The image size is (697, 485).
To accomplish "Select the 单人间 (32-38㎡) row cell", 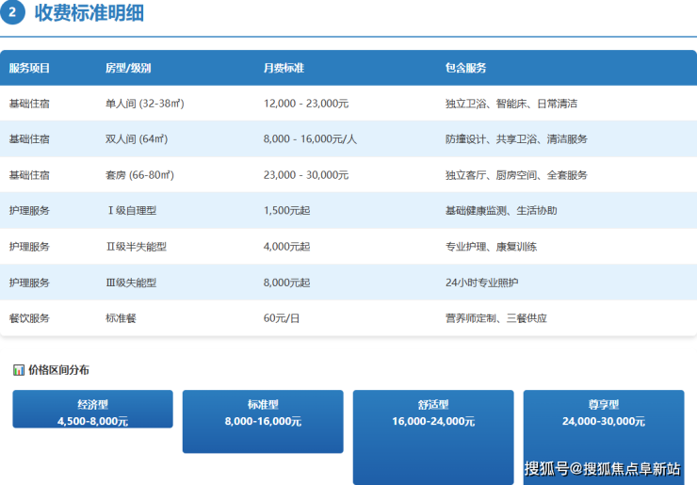I will 144,104.
